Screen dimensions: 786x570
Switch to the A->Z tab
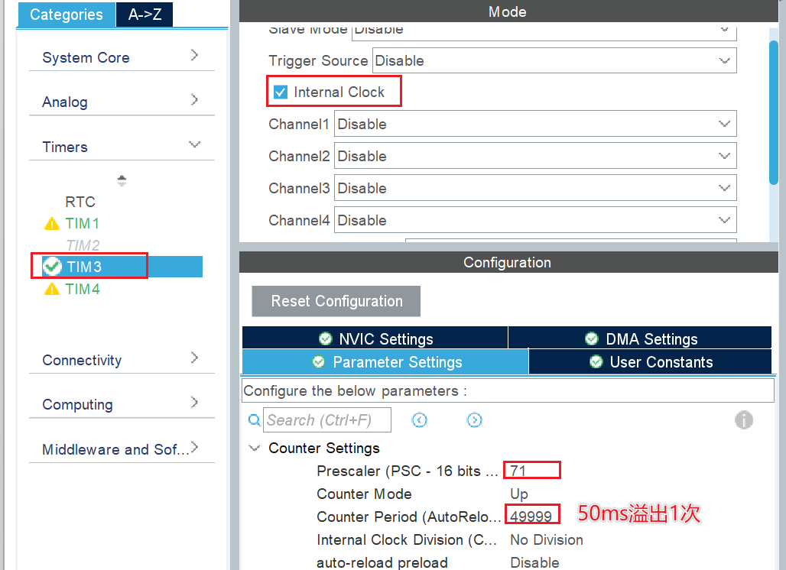tap(145, 15)
